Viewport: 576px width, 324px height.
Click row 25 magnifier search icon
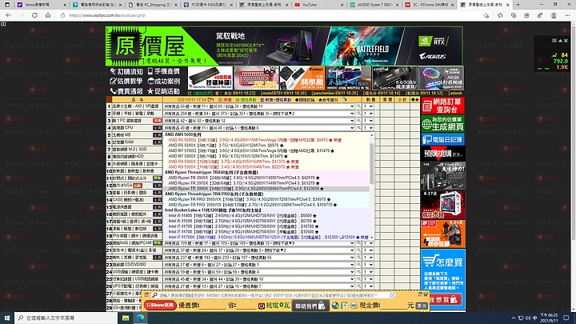(x=358, y=279)
